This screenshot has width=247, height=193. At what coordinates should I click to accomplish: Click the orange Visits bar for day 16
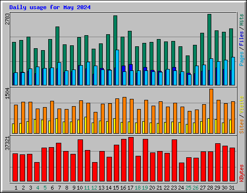point(124,115)
